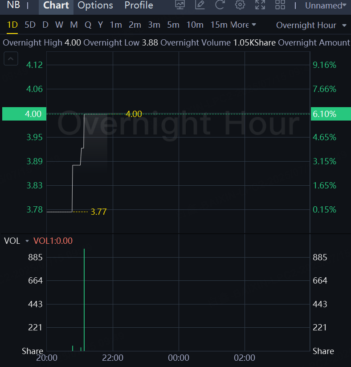Select the 3m interval

click(154, 25)
